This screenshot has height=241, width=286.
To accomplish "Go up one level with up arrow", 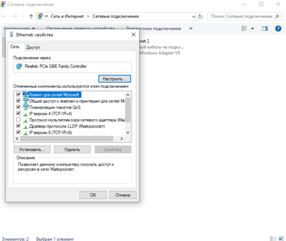I will click(x=31, y=16).
